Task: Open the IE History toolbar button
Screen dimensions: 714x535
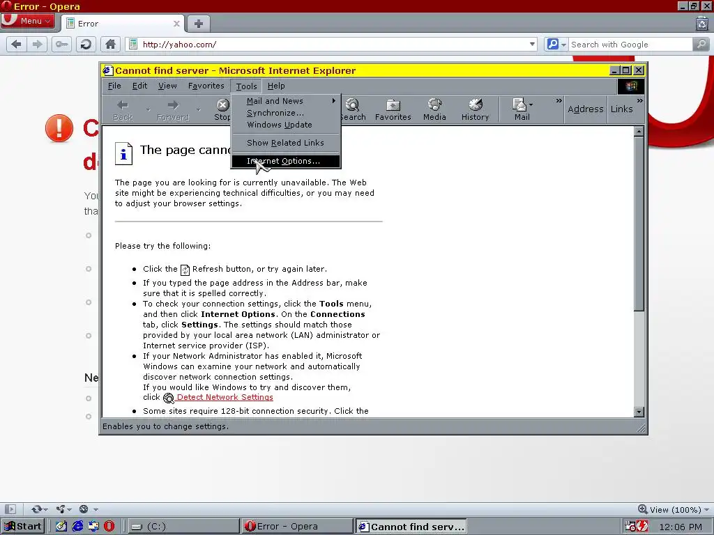Action: tap(475, 110)
